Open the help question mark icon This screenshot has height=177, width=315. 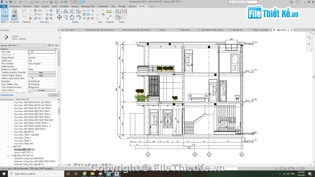297,2
